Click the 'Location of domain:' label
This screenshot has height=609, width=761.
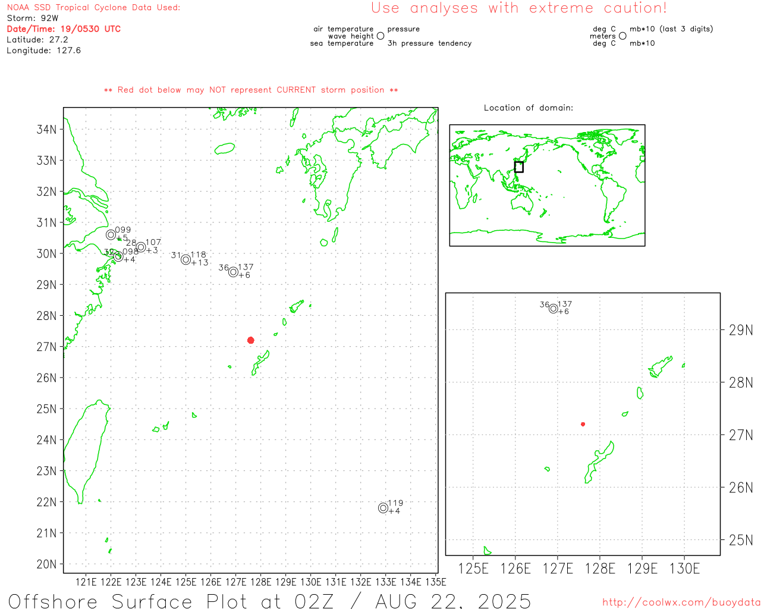click(529, 108)
